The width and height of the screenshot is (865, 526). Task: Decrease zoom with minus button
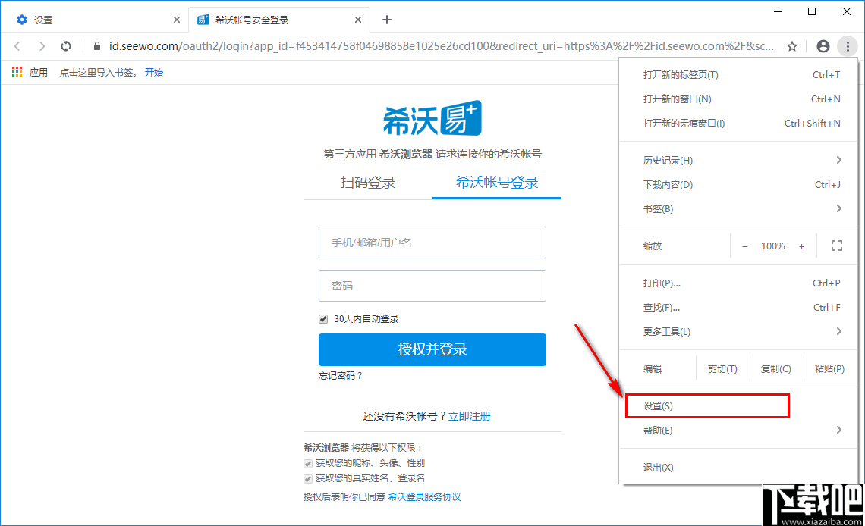745,246
